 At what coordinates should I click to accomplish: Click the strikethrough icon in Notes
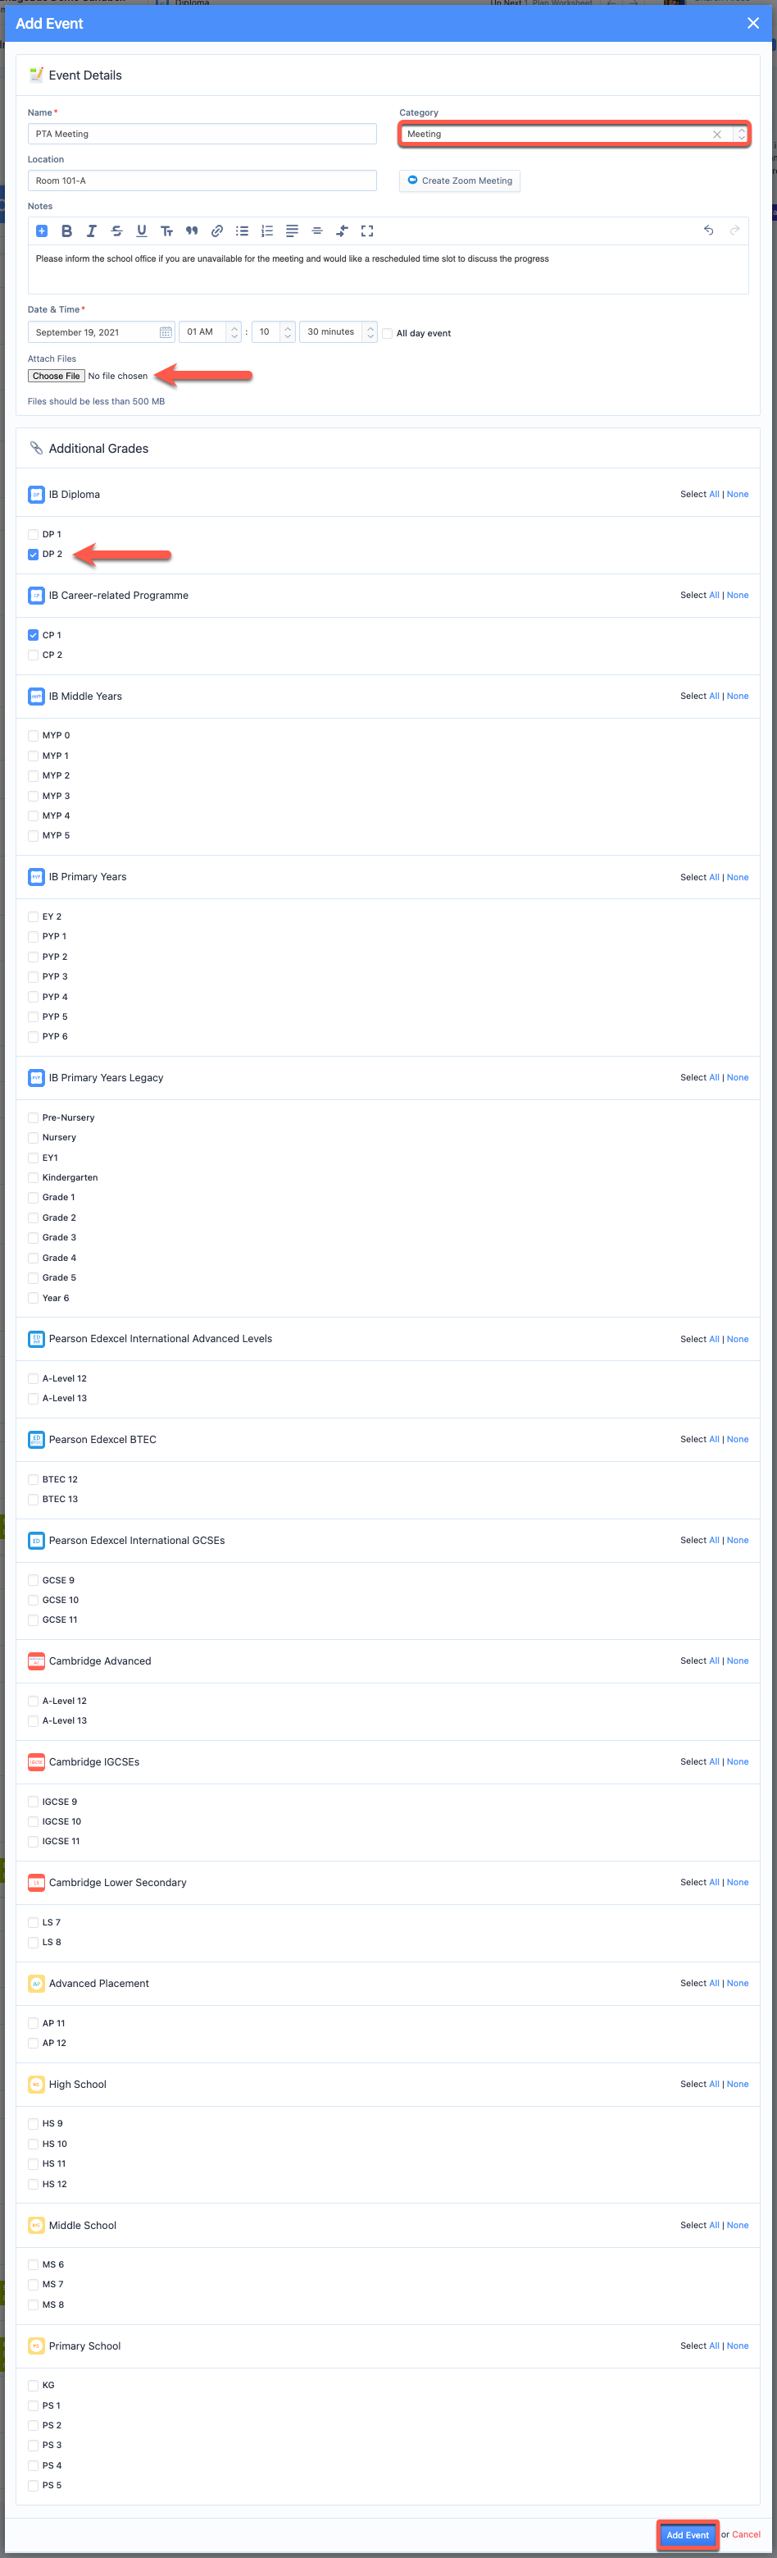pos(117,231)
